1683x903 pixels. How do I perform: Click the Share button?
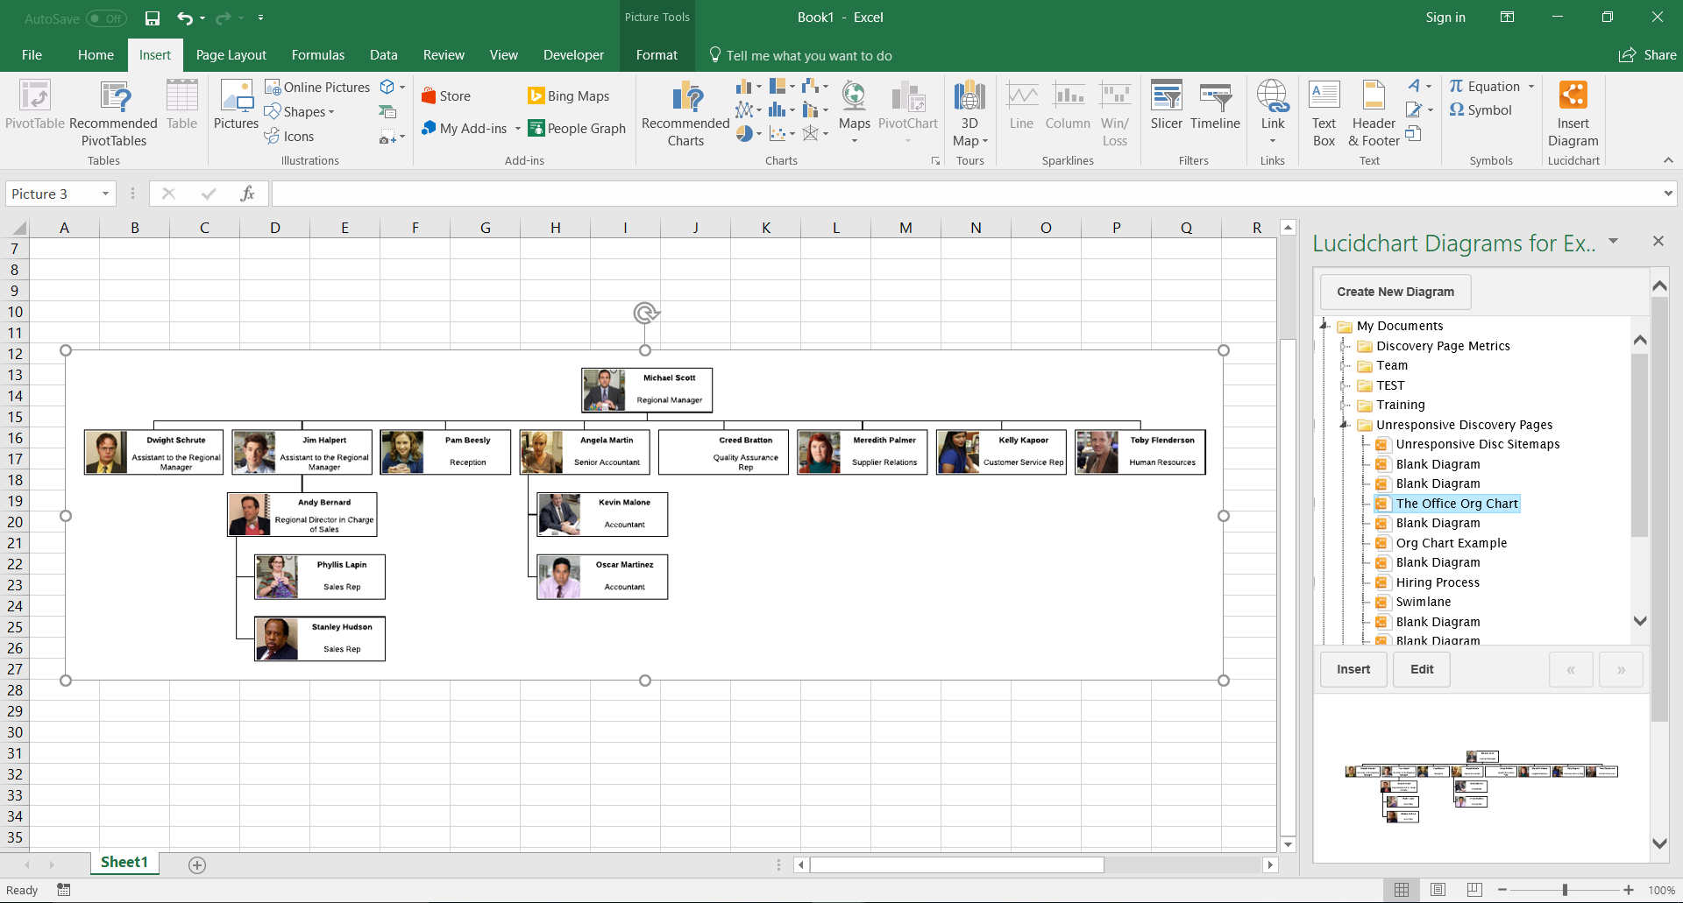click(1648, 55)
